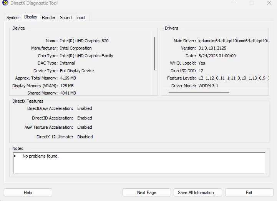Select the driver version '31.0.101.2125'
The image size is (277, 201).
(212, 48)
